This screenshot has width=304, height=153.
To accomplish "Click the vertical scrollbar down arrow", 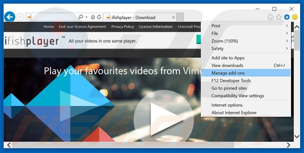I will pyautogui.click(x=297, y=136).
